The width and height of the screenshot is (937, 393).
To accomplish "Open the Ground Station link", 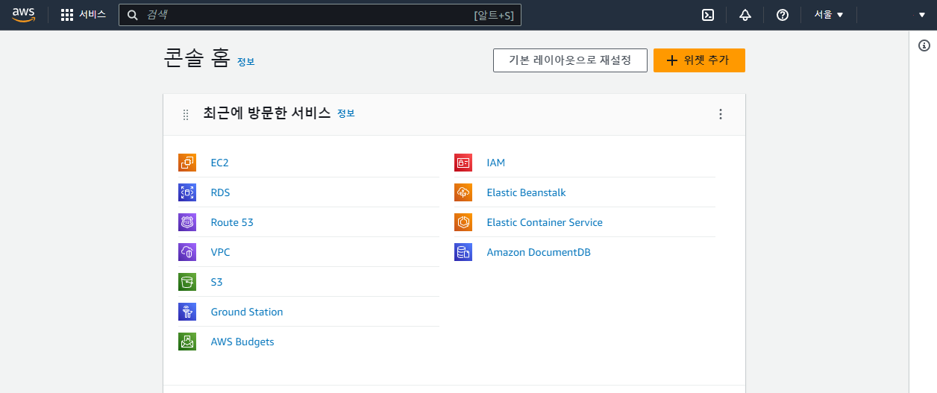I will point(247,312).
